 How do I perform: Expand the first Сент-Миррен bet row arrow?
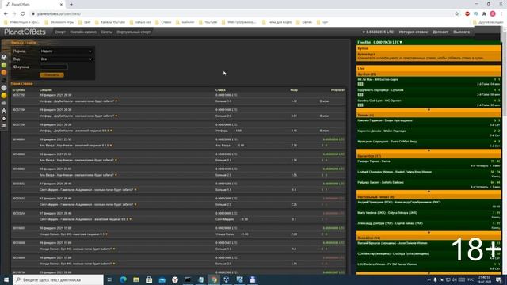(135, 190)
